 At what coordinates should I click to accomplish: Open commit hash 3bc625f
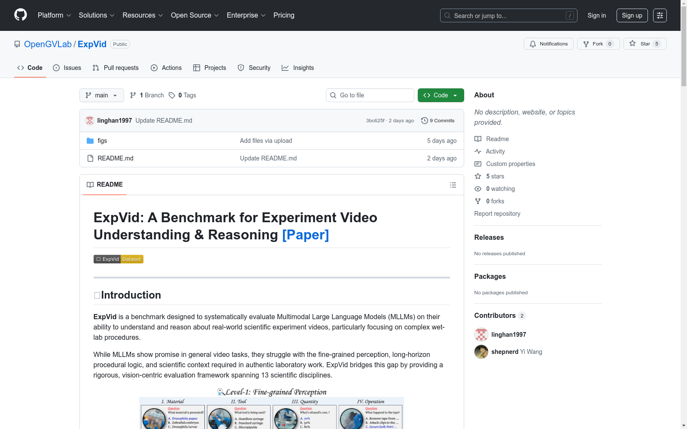[375, 121]
